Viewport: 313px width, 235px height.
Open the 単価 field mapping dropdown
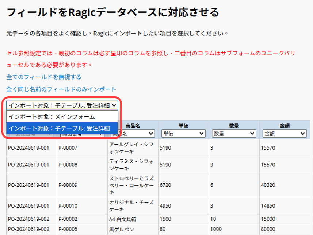click(183, 134)
